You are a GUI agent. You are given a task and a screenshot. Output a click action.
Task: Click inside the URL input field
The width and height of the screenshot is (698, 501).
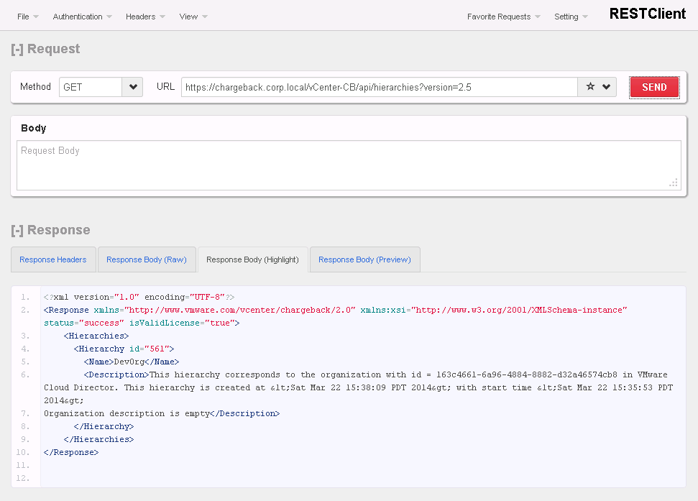point(379,87)
